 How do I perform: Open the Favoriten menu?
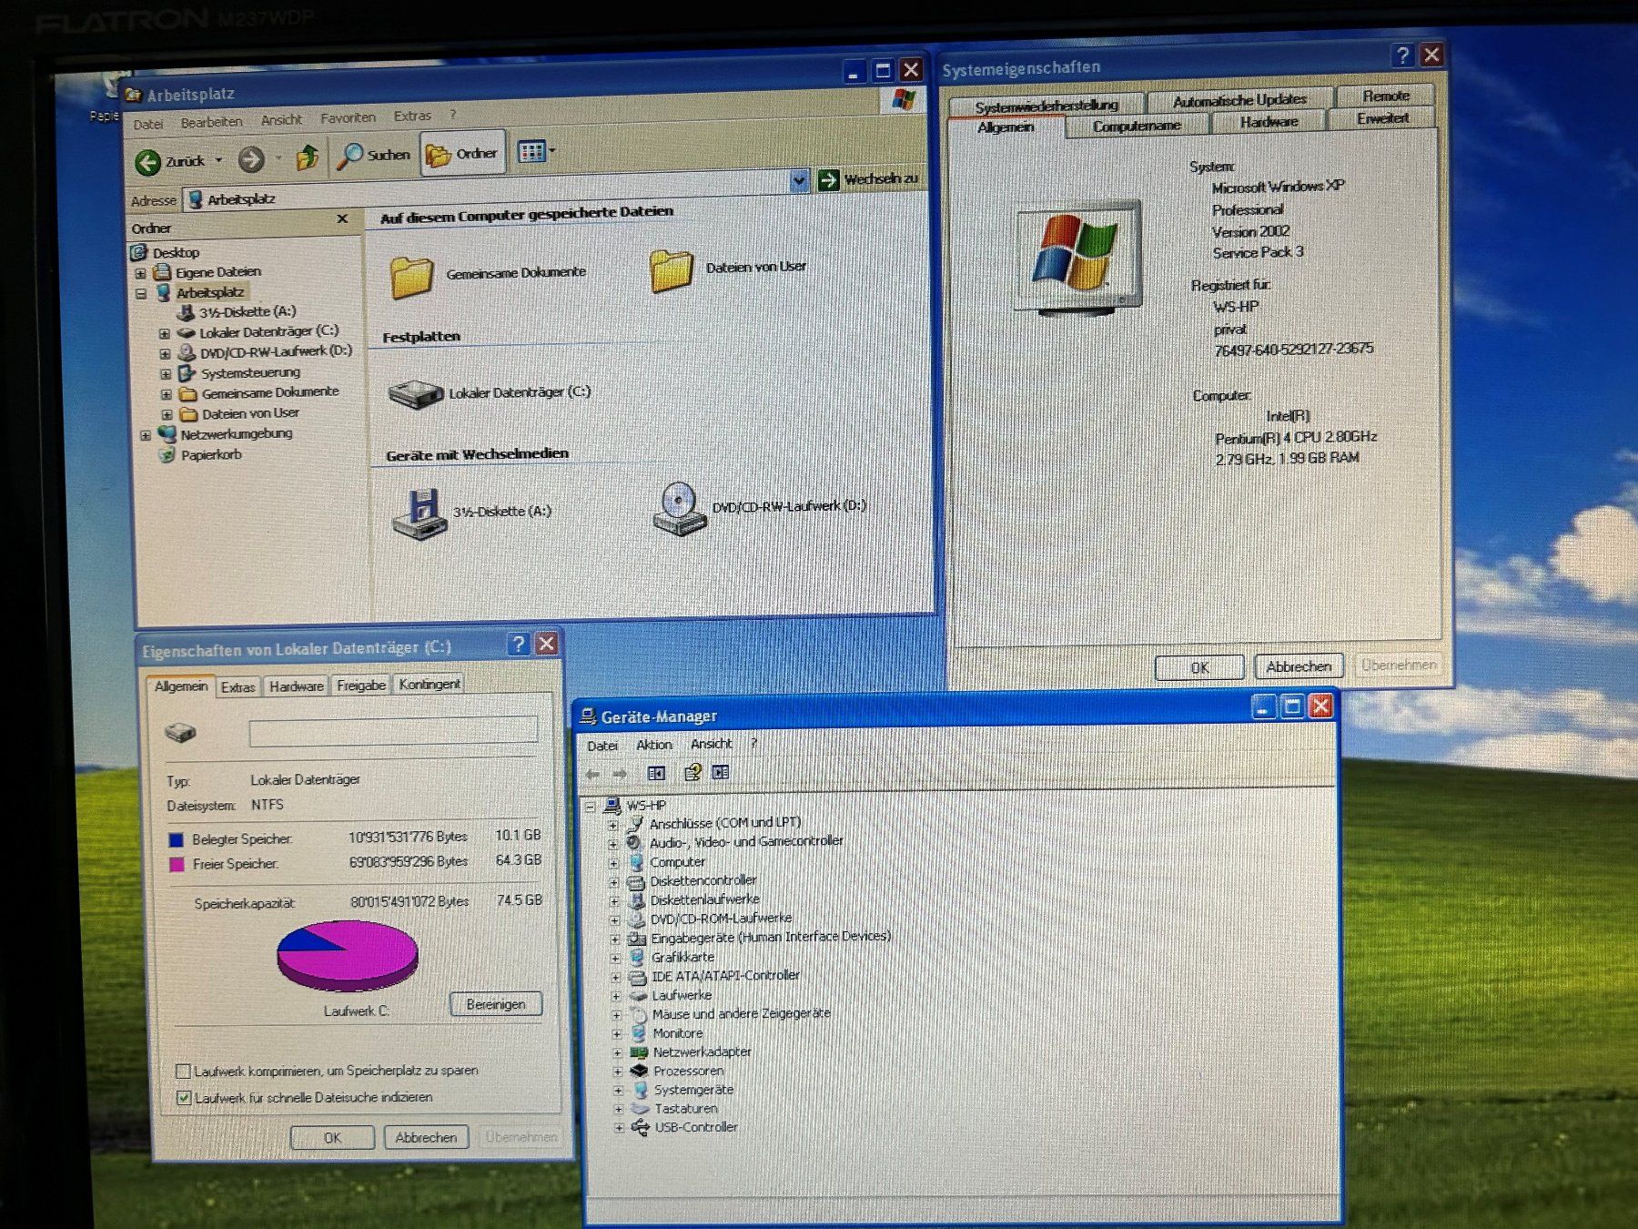(x=348, y=118)
